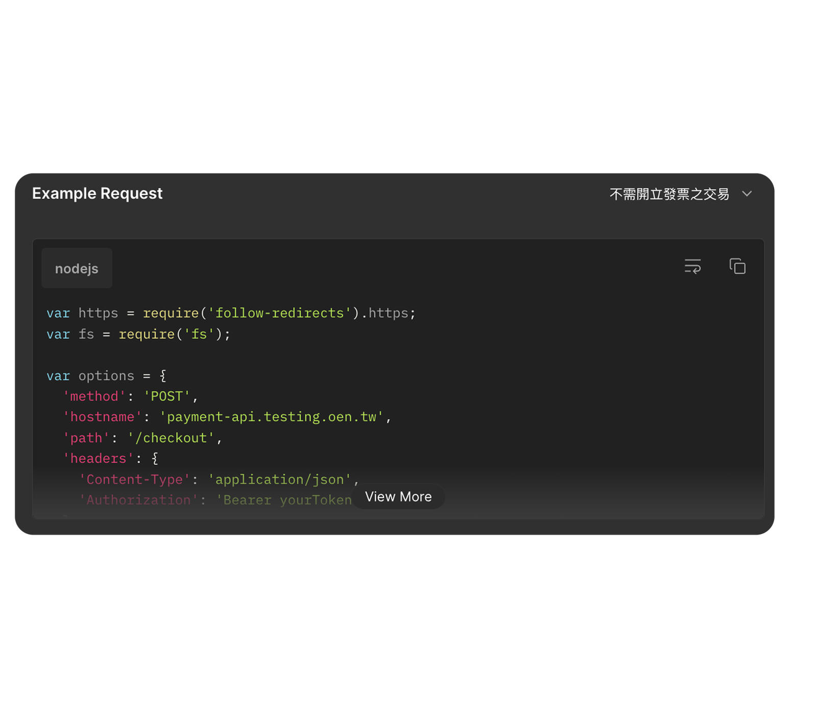This screenshot has width=817, height=707.
Task: Toggle word wrap icon in code block
Action: [692, 266]
